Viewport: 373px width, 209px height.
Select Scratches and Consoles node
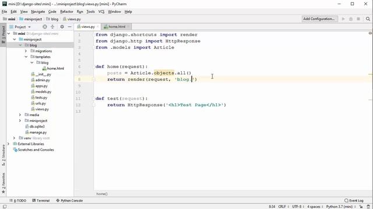[34, 150]
